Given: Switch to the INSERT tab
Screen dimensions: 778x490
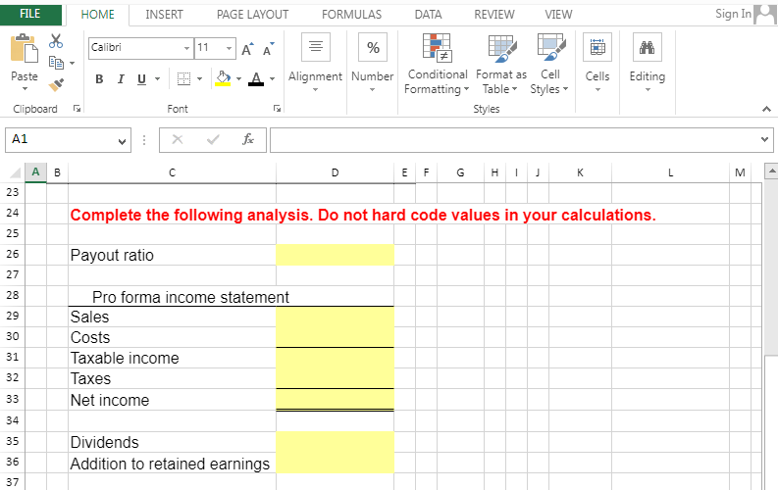Looking at the screenshot, I should (x=164, y=15).
